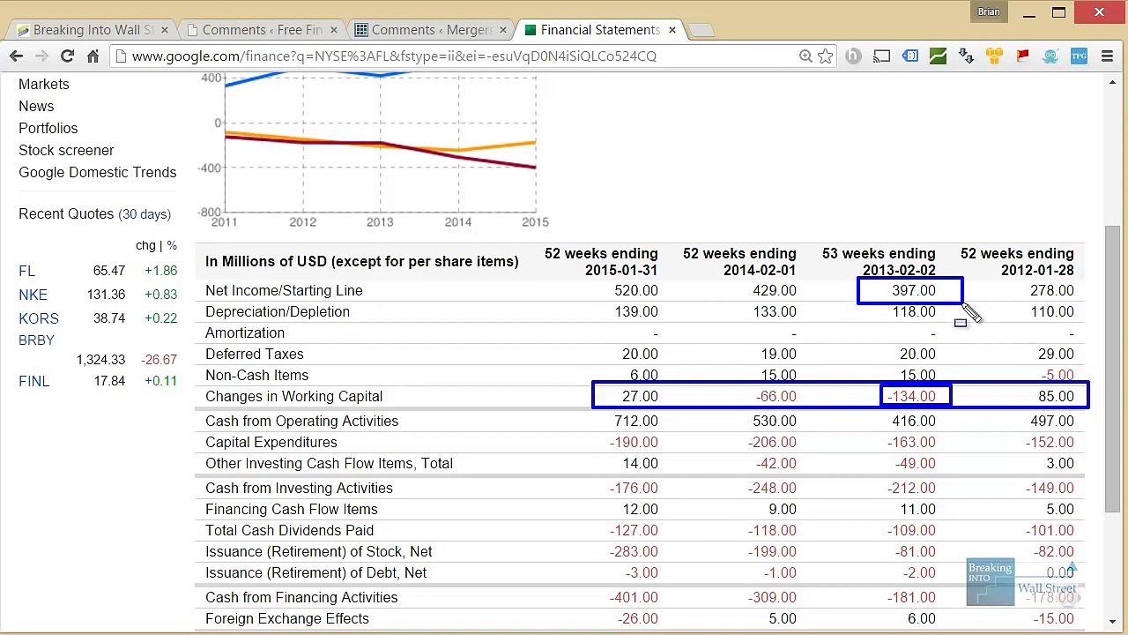The width and height of the screenshot is (1128, 635).
Task: Open the NKE stock quote
Action: click(33, 295)
